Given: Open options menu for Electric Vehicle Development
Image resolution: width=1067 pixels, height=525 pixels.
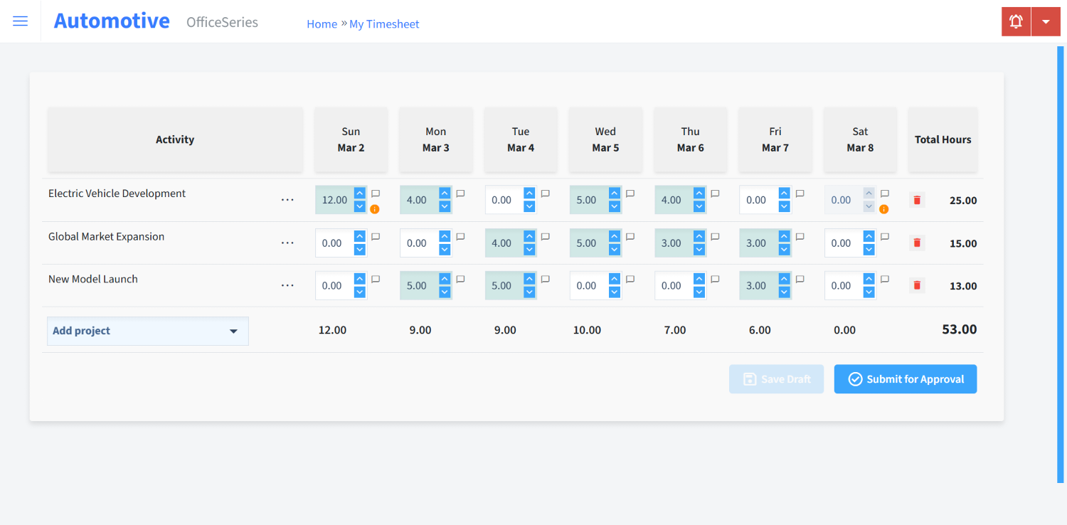Looking at the screenshot, I should coord(287,200).
